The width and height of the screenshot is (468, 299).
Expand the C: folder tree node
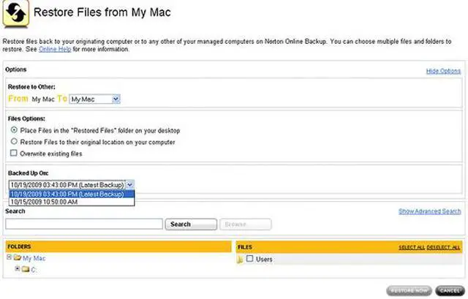[x=18, y=268]
